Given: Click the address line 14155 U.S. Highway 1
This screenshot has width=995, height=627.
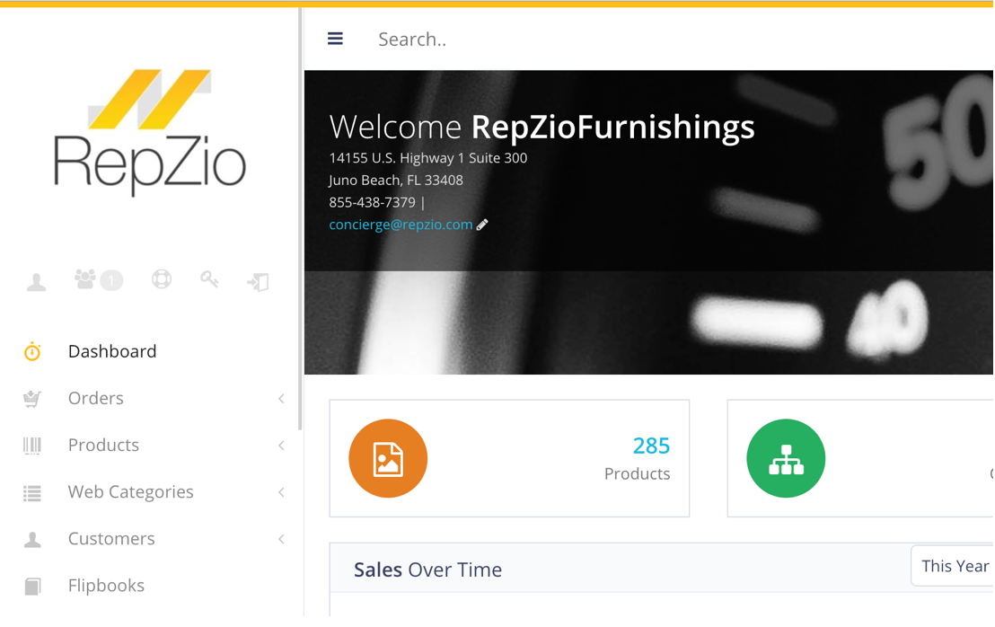Looking at the screenshot, I should 427,158.
